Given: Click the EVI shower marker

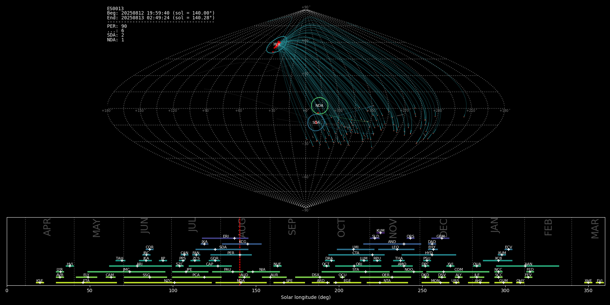Looking at the screenshot, I should pos(599,283).
